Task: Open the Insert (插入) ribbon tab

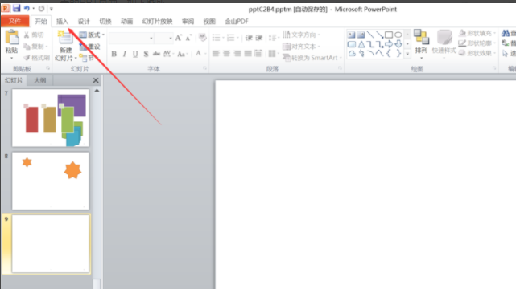Action: (62, 22)
